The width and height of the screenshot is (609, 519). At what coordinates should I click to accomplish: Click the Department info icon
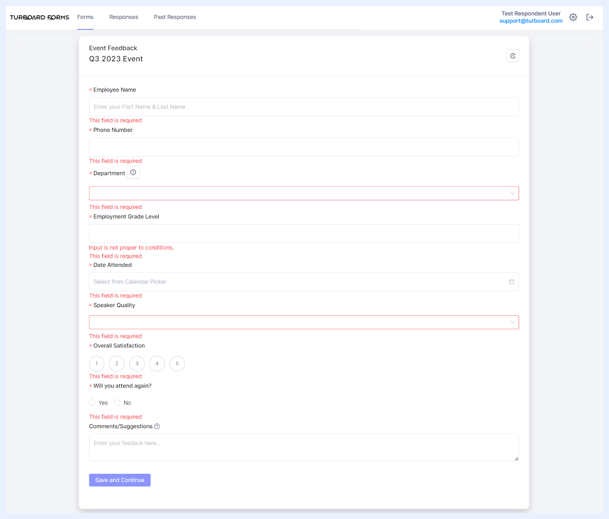(133, 173)
